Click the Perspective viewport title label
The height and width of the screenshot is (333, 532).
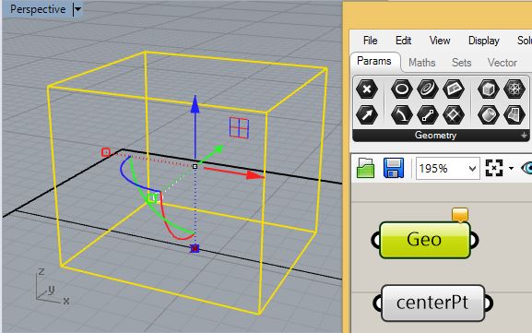click(x=38, y=9)
